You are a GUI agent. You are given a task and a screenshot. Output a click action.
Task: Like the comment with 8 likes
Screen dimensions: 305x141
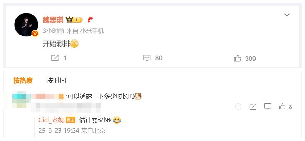coord(282,106)
